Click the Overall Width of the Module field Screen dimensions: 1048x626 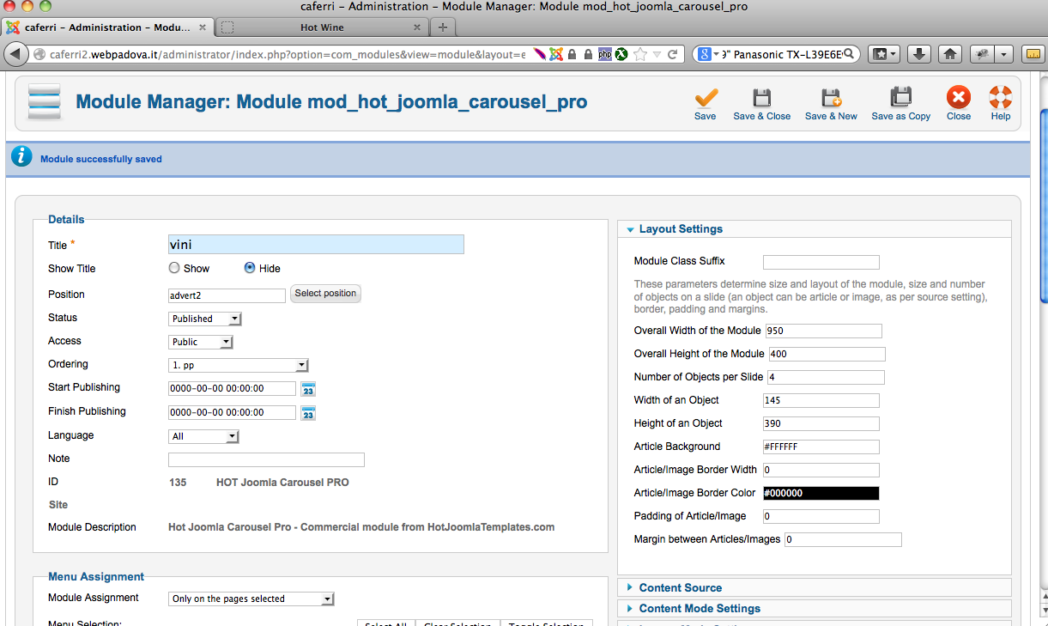point(824,331)
